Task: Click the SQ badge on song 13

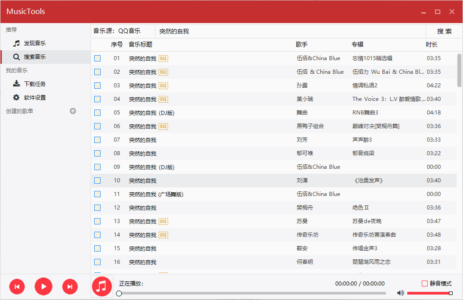Action: coord(163,221)
